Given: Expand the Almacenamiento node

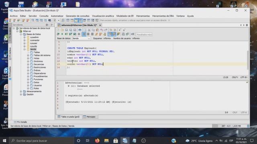Looking at the screenshot, I should coord(21,92).
